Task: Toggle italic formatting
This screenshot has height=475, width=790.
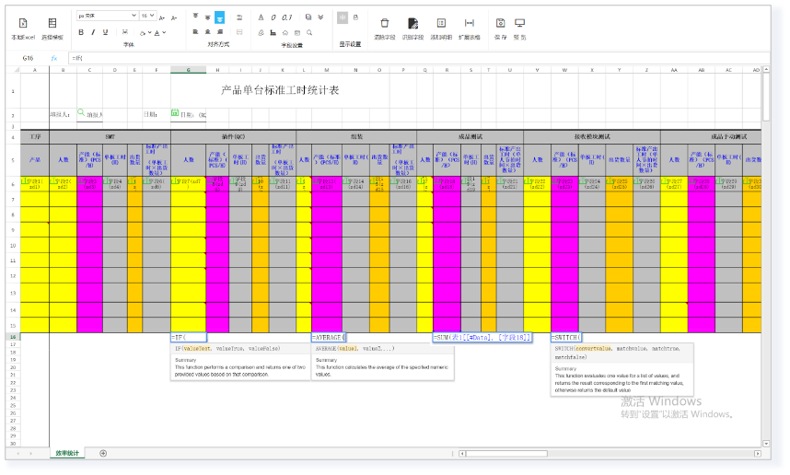Action: tap(93, 32)
